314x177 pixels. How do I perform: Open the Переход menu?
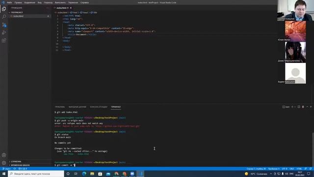[x=48, y=2]
